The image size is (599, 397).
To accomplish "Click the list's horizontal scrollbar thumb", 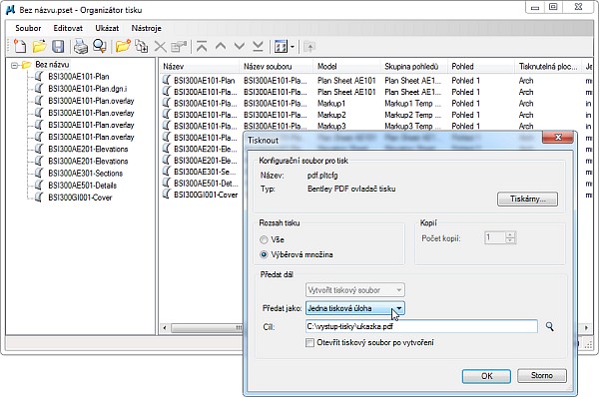I will 207,328.
